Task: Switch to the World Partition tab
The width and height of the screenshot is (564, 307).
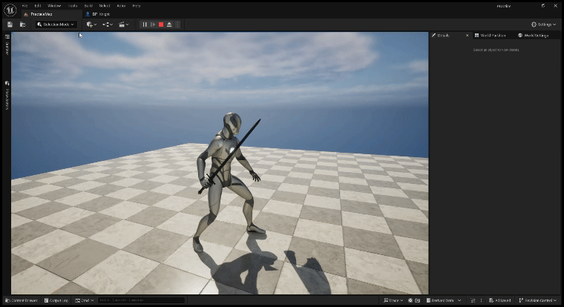Action: tap(491, 36)
